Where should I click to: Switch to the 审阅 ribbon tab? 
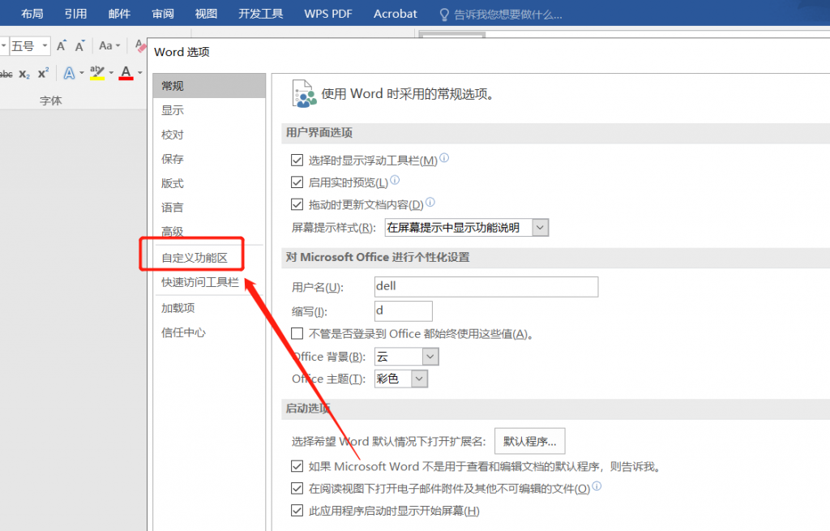(162, 14)
